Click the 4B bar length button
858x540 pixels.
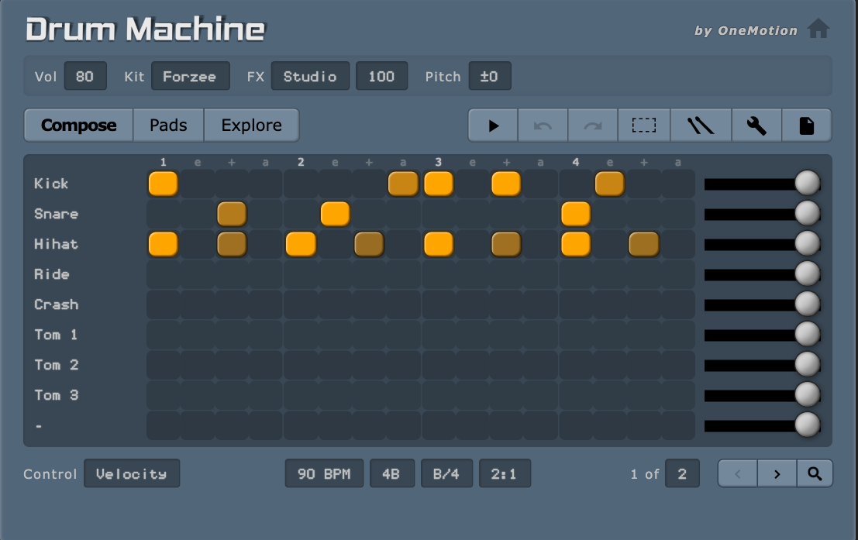(392, 473)
